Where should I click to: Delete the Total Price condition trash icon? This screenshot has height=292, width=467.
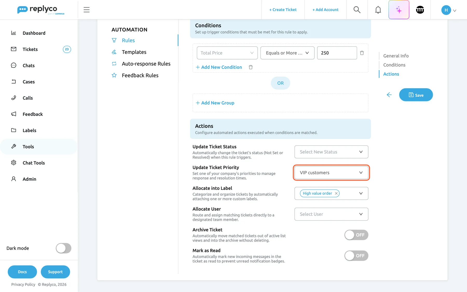(362, 53)
